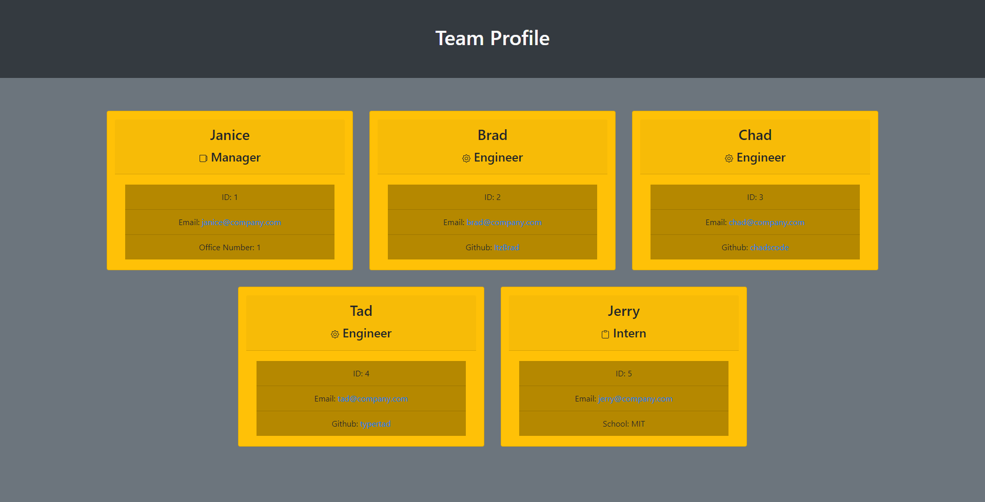Select Janice's name in the card header
The image size is (985, 502).
(229, 135)
